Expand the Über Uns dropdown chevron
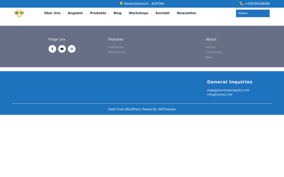284x177 pixels. pyautogui.click(x=63, y=13)
